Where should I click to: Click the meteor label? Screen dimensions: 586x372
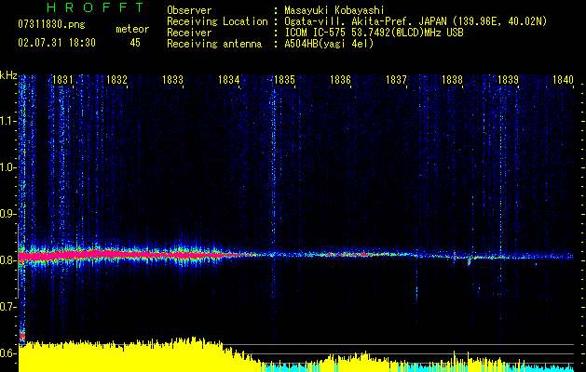point(132,29)
